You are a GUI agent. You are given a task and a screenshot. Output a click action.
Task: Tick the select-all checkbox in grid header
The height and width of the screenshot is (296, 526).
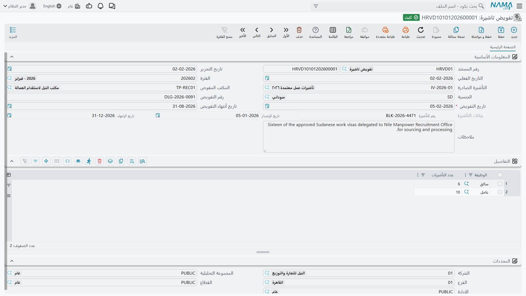[x=500, y=175]
